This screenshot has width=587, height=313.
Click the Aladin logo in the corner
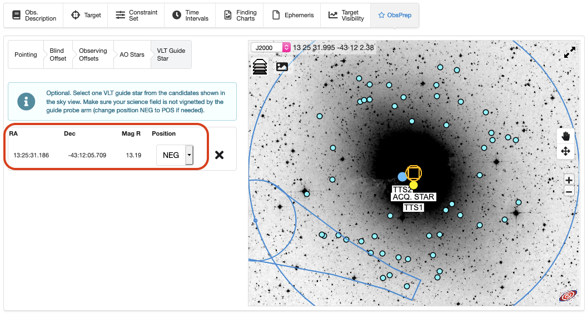click(568, 296)
